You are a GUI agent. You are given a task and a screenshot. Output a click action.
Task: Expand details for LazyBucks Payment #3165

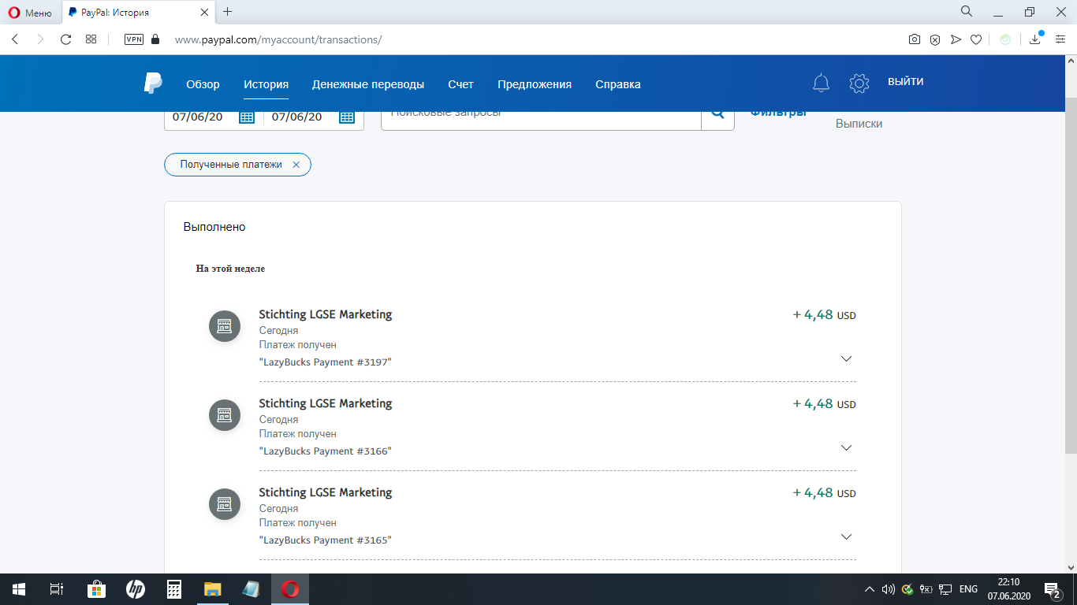pos(846,536)
